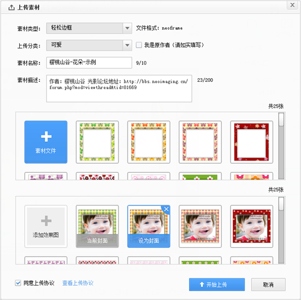Remove the highlighted preview with its X
This screenshot has width=301, height=300.
[x=166, y=209]
